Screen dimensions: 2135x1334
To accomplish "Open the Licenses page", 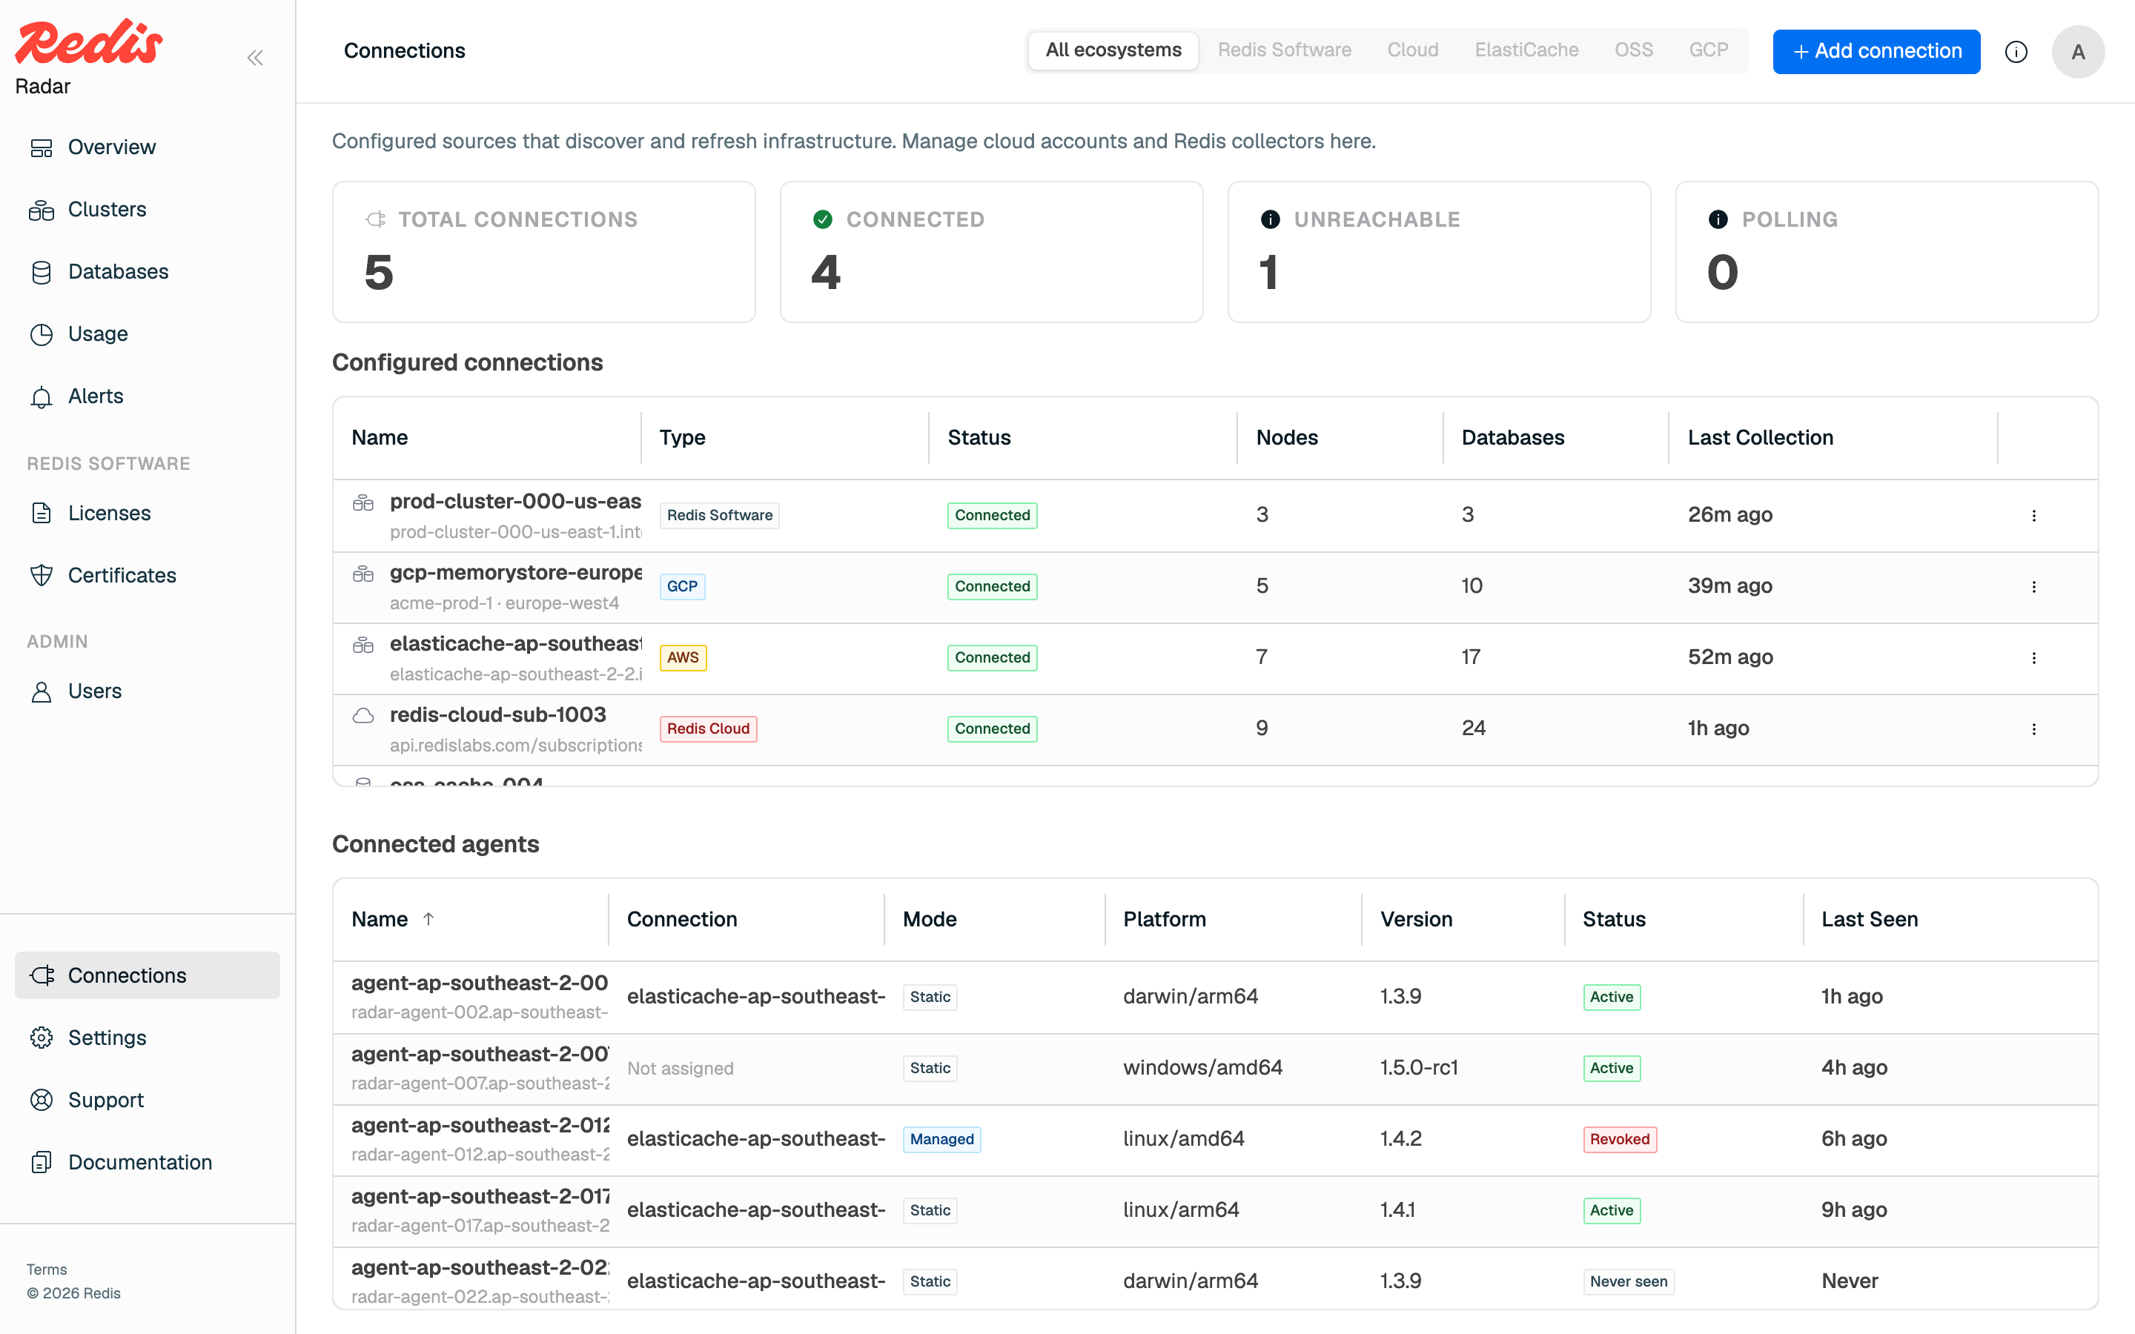I will click(x=148, y=513).
